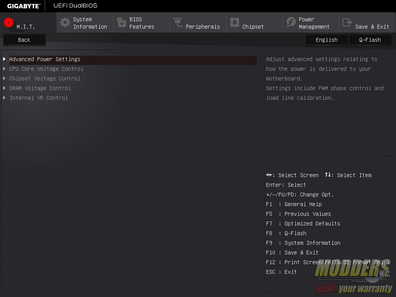Viewport: 396px width, 297px height.
Task: Click the BIOS Features chip icon
Action: 121,22
